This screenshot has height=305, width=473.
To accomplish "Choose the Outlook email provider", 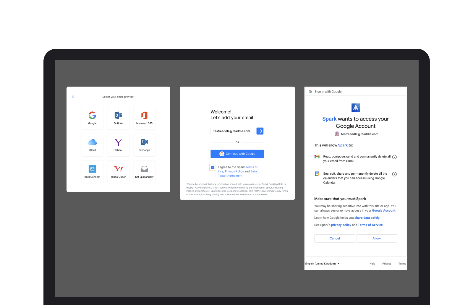I will [118, 118].
